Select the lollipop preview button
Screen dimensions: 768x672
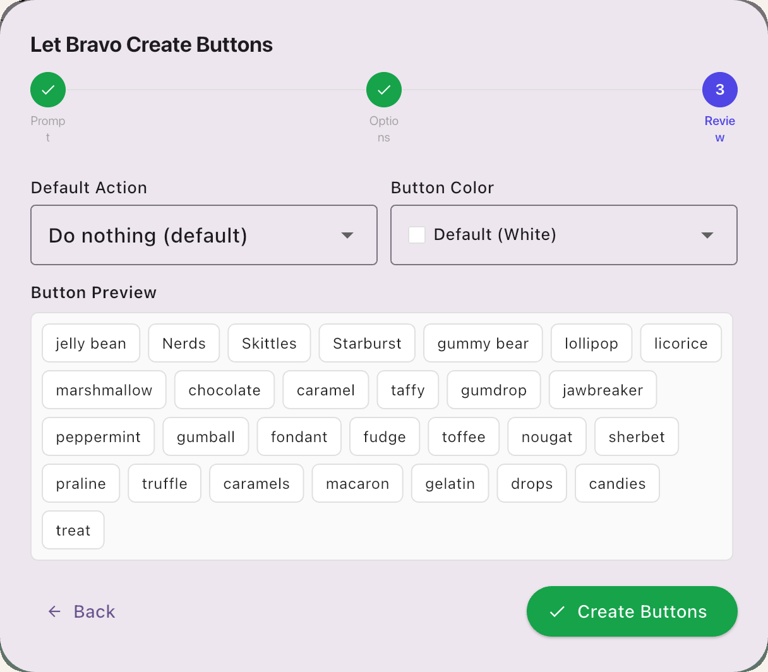click(x=591, y=343)
